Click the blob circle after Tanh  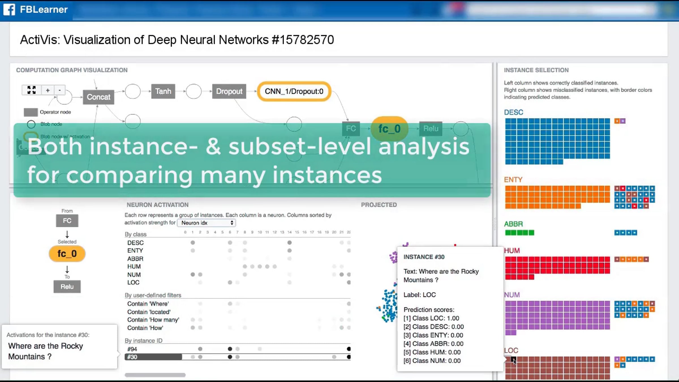tap(194, 91)
